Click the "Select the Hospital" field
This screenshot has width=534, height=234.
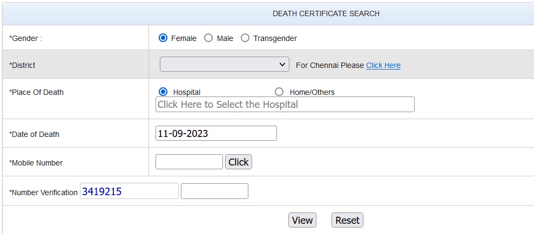(x=285, y=105)
